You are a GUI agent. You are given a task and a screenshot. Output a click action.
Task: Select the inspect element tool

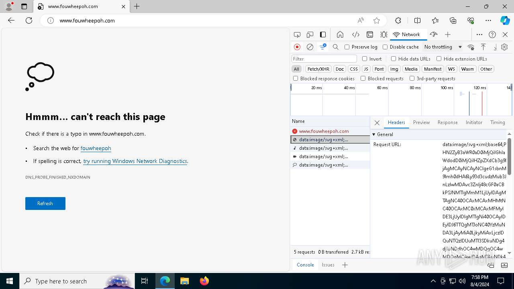[297, 35]
